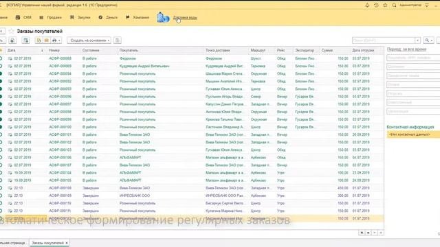Go one page down in list
The width and height of the screenshot is (440, 247).
[x=374, y=233]
